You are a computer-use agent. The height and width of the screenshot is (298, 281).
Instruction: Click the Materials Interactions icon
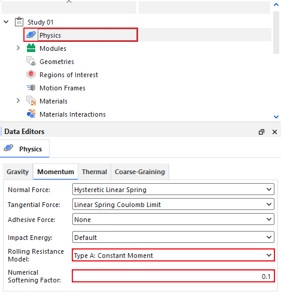(x=31, y=114)
